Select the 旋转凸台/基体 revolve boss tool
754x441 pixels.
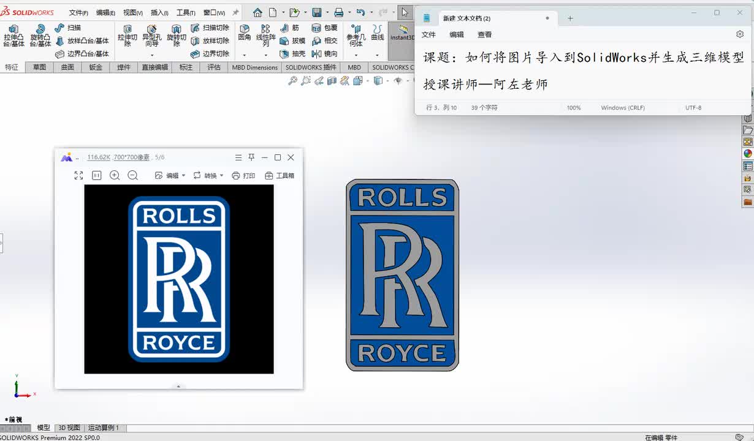point(40,36)
